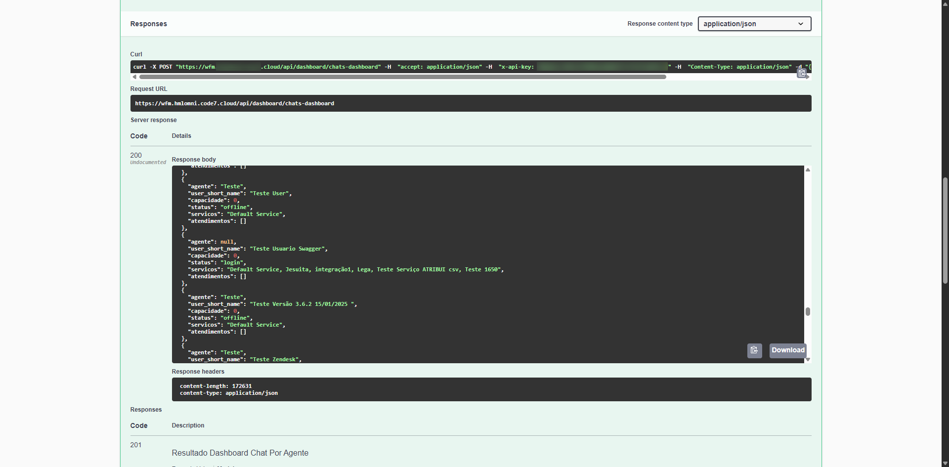The image size is (949, 467).
Task: Click the content-length: 172631 header
Action: (x=216, y=386)
